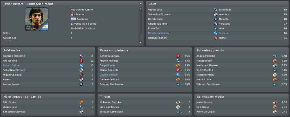This screenshot has height=117, width=290.
Task: Click Javier Pastore's portrait thumbnail
Action: 37,19
